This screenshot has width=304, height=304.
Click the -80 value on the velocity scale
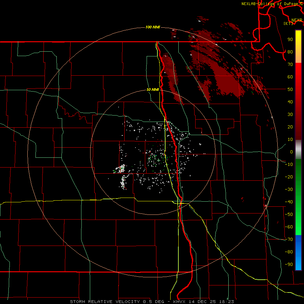289,252
